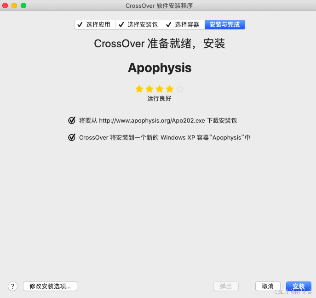Click the checkmark icon beside 选择安装包
Screen dimensions: 316x298
(121, 24)
